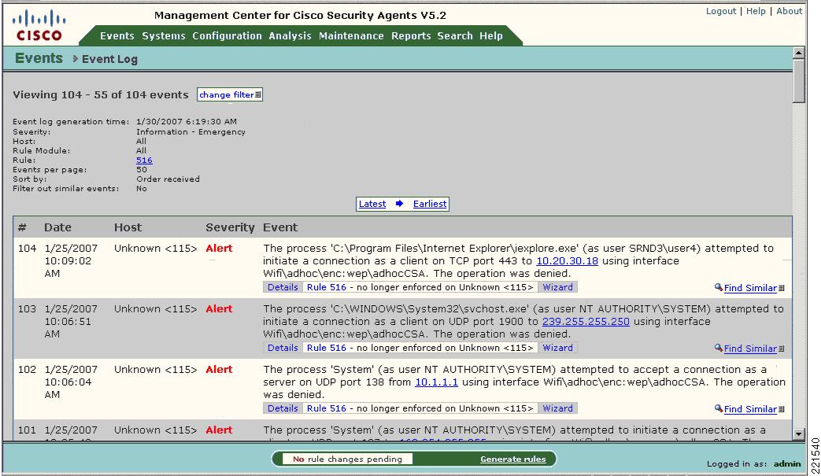Click magnifier icon beside Find Similar for event 103
The image size is (821, 476).
pyautogui.click(x=719, y=348)
